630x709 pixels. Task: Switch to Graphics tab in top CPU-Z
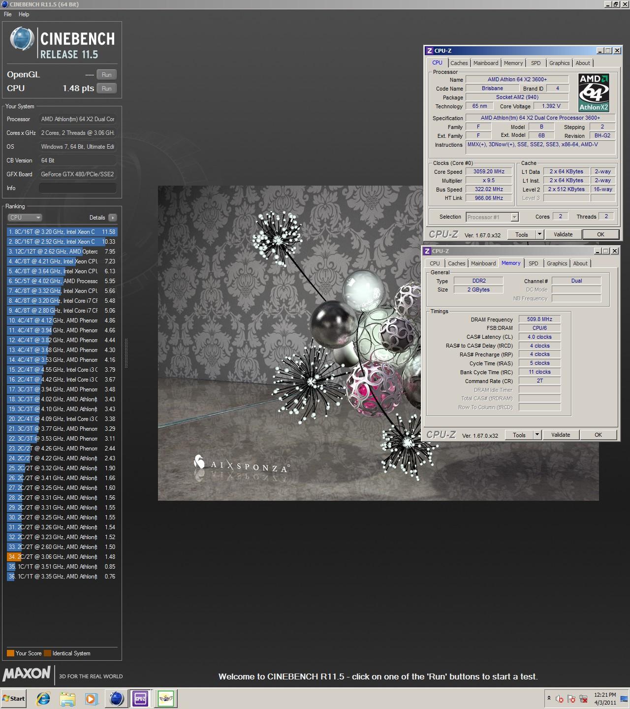[x=560, y=63]
